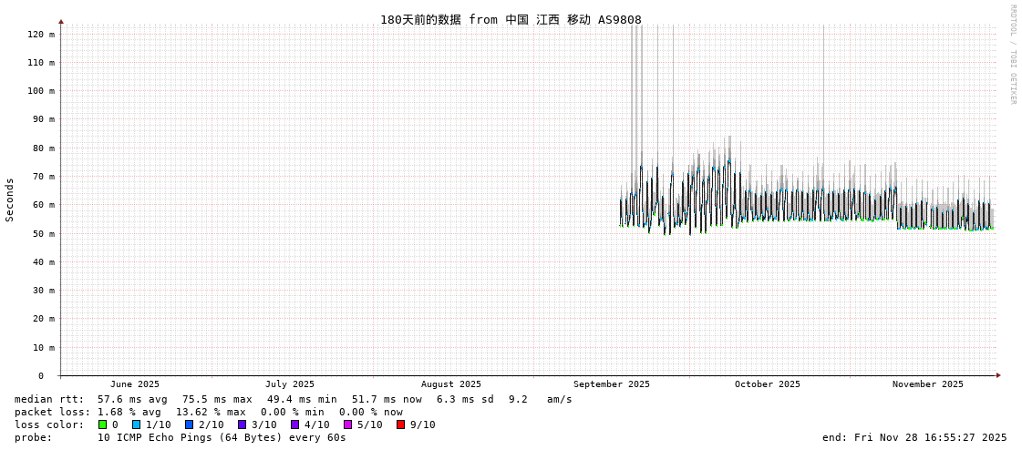Click the median rtt statistics line
This screenshot has height=450, width=1022.
[293, 399]
